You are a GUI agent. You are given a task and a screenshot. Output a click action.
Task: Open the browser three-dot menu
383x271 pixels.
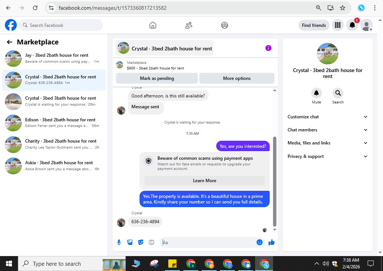click(x=374, y=8)
